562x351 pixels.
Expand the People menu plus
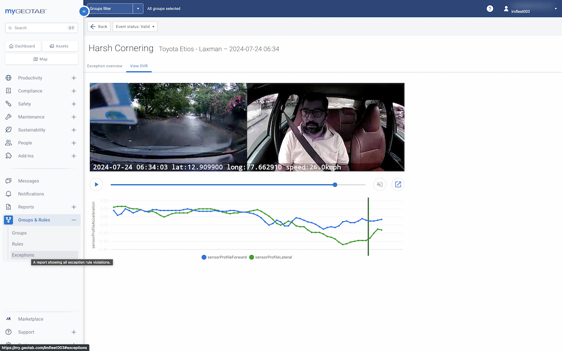(x=74, y=143)
